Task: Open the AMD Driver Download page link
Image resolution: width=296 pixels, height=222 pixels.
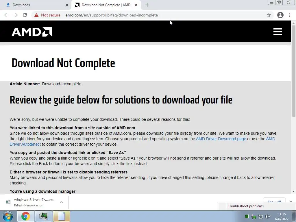Action: click(221, 139)
